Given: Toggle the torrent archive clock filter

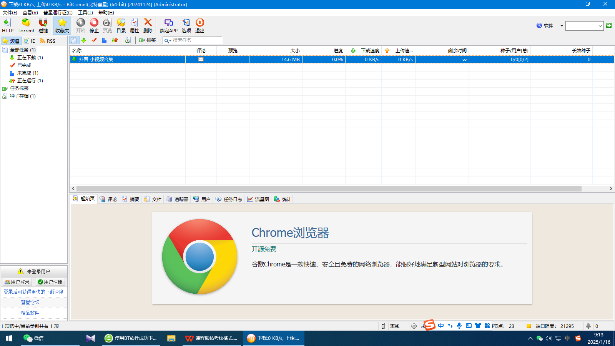Looking at the screenshot, I should pos(128,40).
